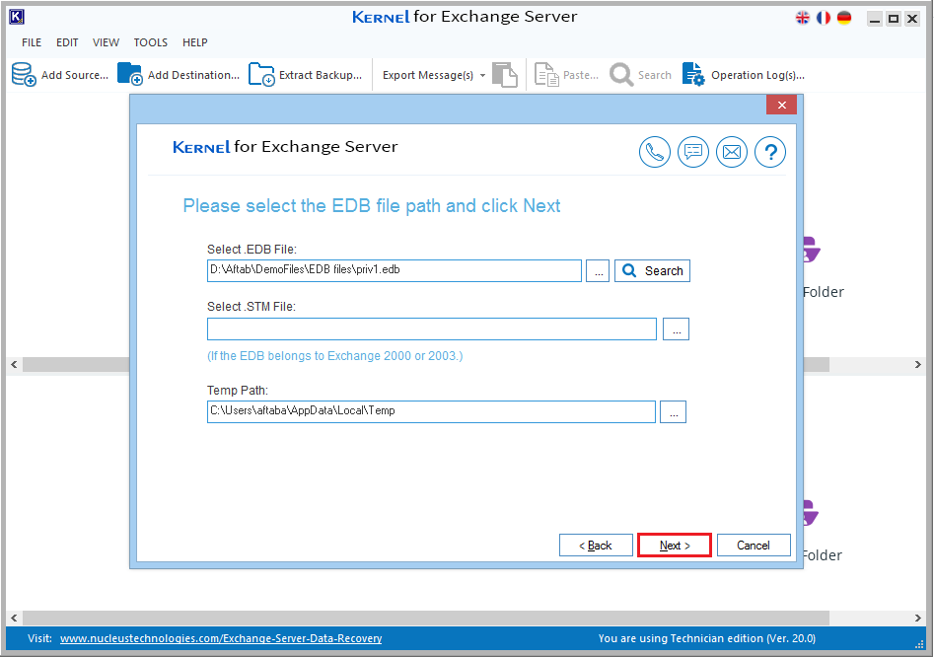The image size is (934, 657).
Task: Cancel the EDB selection dialog
Action: (754, 545)
